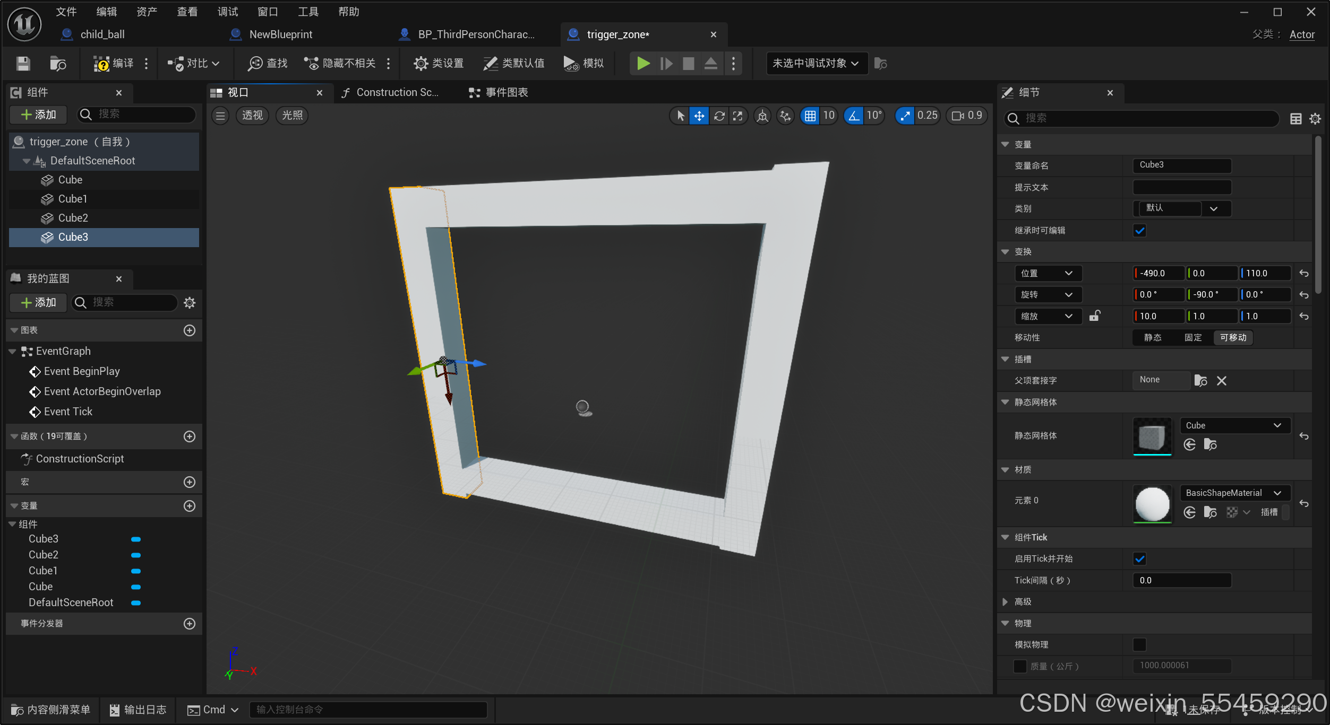Toggle grid snapping icon in viewport
This screenshot has height=725, width=1330.
click(810, 116)
